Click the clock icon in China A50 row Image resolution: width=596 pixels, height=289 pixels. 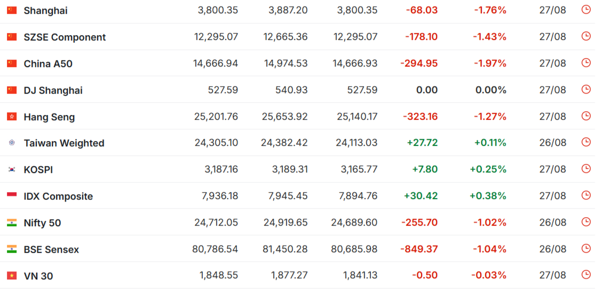click(x=586, y=63)
